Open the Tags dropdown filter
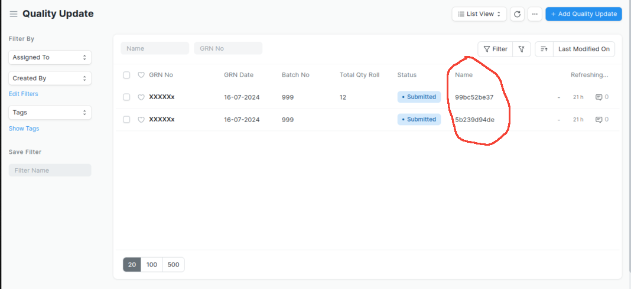This screenshot has height=289, width=631. (50, 112)
